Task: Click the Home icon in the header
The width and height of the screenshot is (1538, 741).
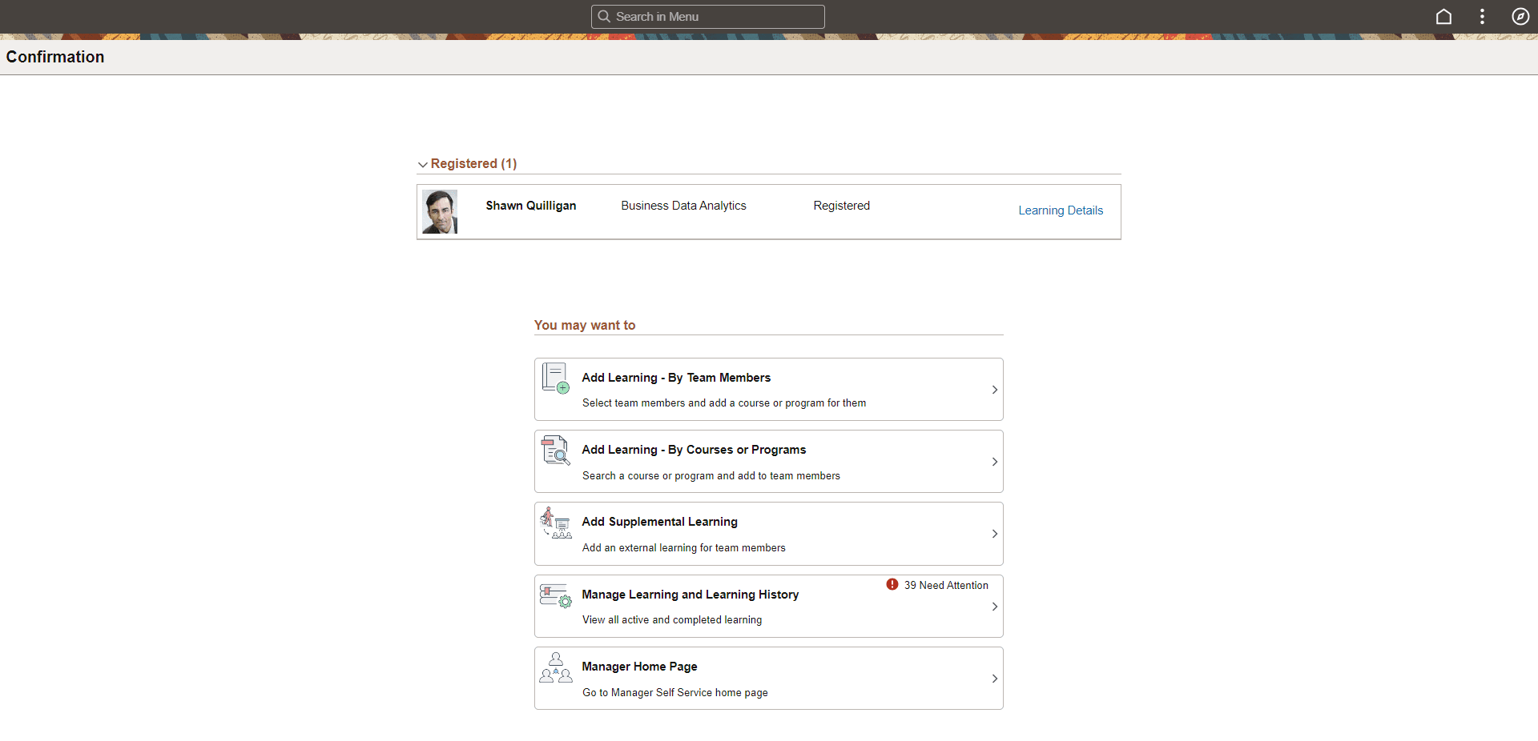Action: pyautogui.click(x=1443, y=16)
